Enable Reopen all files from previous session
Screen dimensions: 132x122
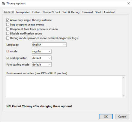(x=7, y=29)
